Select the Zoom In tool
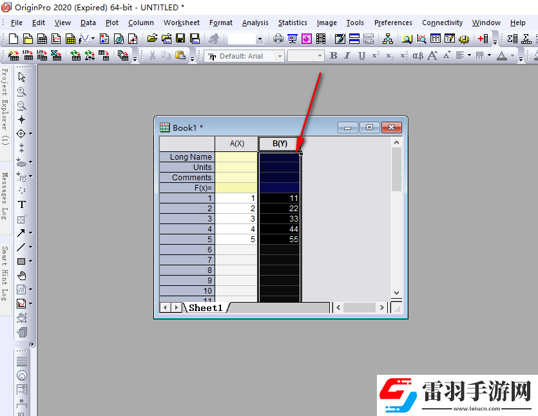 pyautogui.click(x=21, y=91)
